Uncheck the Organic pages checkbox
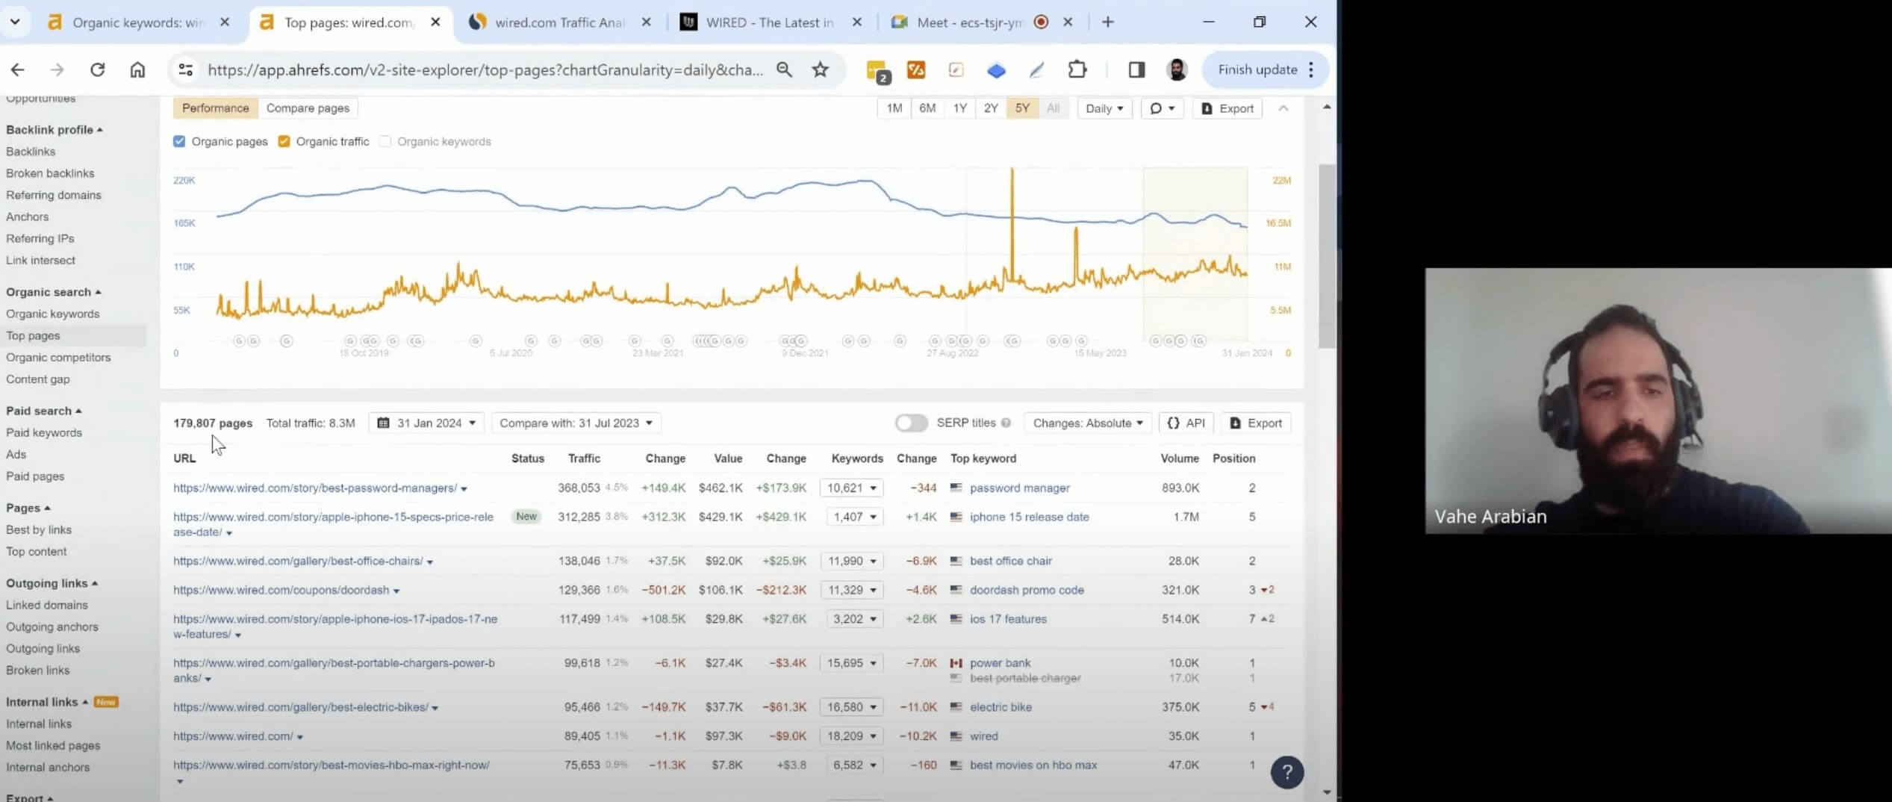 179,141
